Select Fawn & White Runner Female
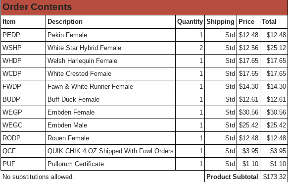 pos(90,86)
